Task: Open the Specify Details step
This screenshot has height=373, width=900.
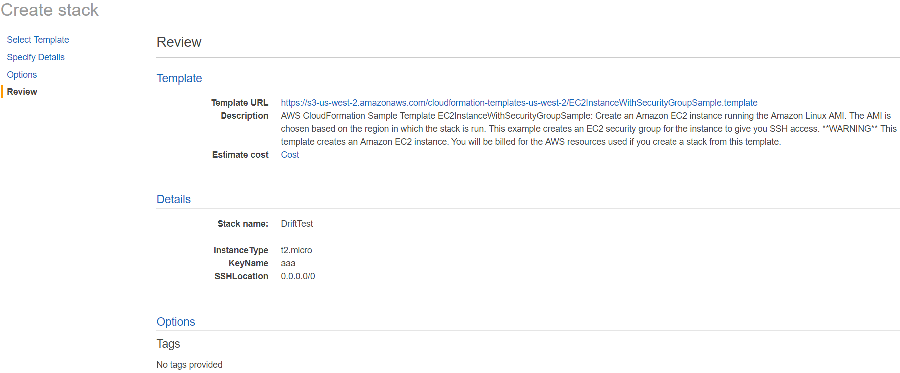Action: 36,57
